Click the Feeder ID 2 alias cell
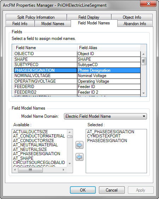Screen dimensions: 159x199 coord(109,92)
